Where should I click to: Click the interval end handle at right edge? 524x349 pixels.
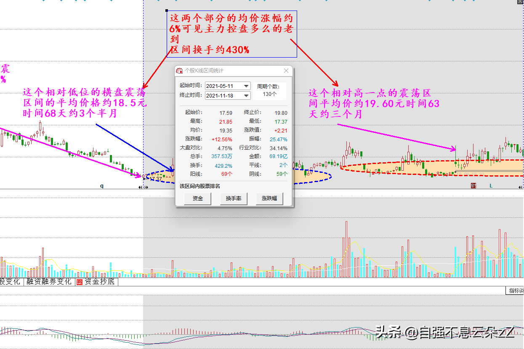tap(521, 188)
